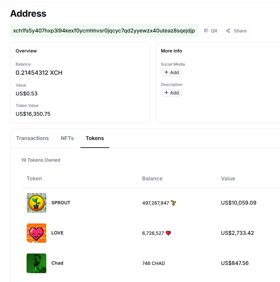Click the More Info heading
This screenshot has width=280, height=282.
point(171,51)
